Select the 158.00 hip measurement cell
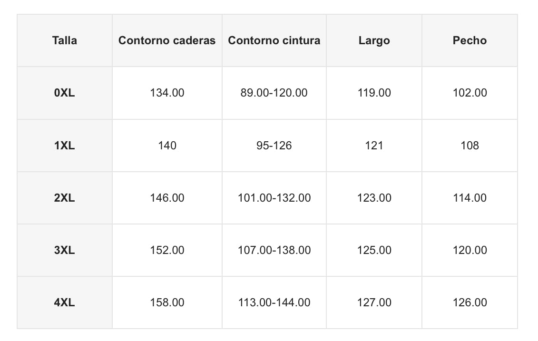The image size is (538, 341). pos(167,302)
